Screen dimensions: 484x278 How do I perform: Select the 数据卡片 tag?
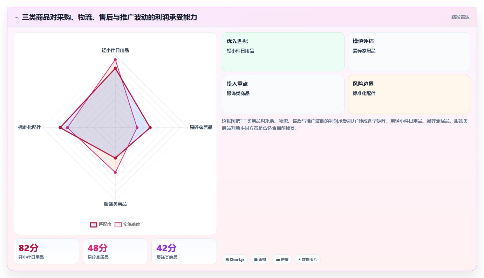click(x=308, y=259)
